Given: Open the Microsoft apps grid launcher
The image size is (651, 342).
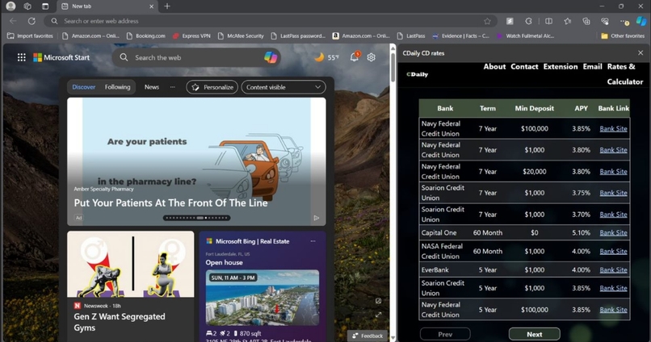Looking at the screenshot, I should click(22, 57).
